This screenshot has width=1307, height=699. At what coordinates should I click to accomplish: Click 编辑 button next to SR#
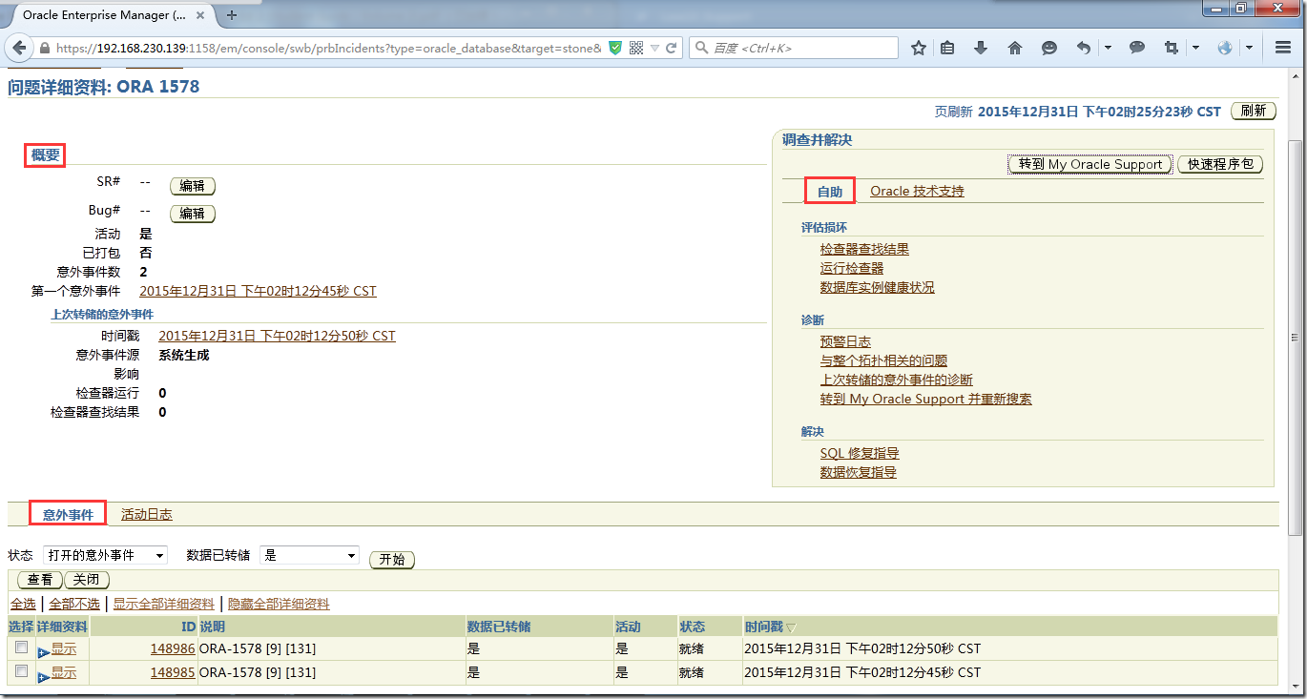pyautogui.click(x=193, y=186)
